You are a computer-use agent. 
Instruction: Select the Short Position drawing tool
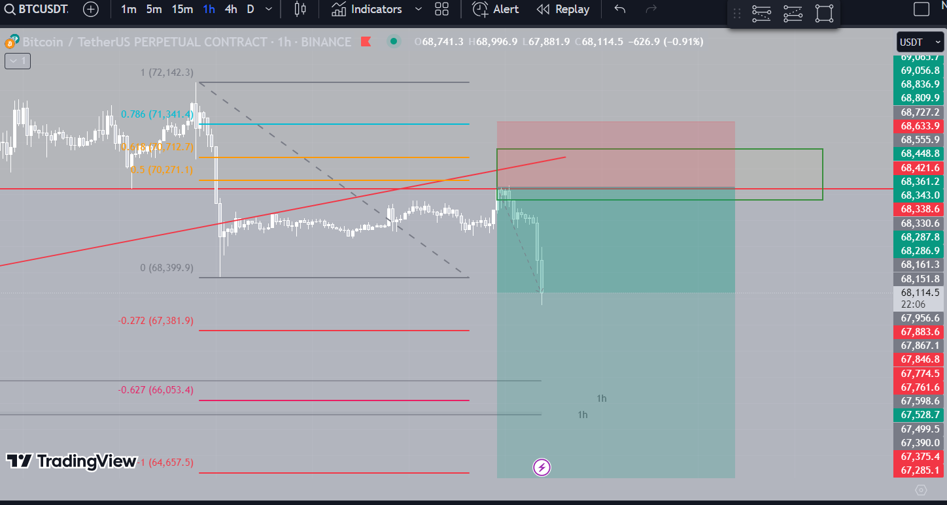point(761,14)
